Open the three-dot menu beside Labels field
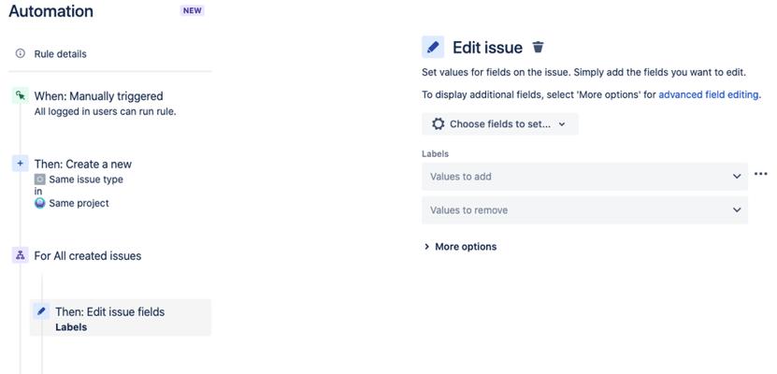Viewport: 777px width, 374px height. pos(761,174)
